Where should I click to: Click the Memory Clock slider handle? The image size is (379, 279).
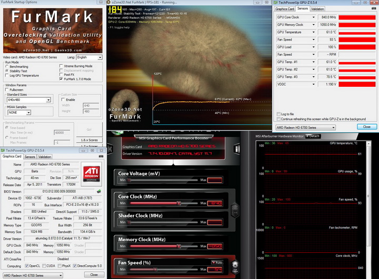(179, 246)
